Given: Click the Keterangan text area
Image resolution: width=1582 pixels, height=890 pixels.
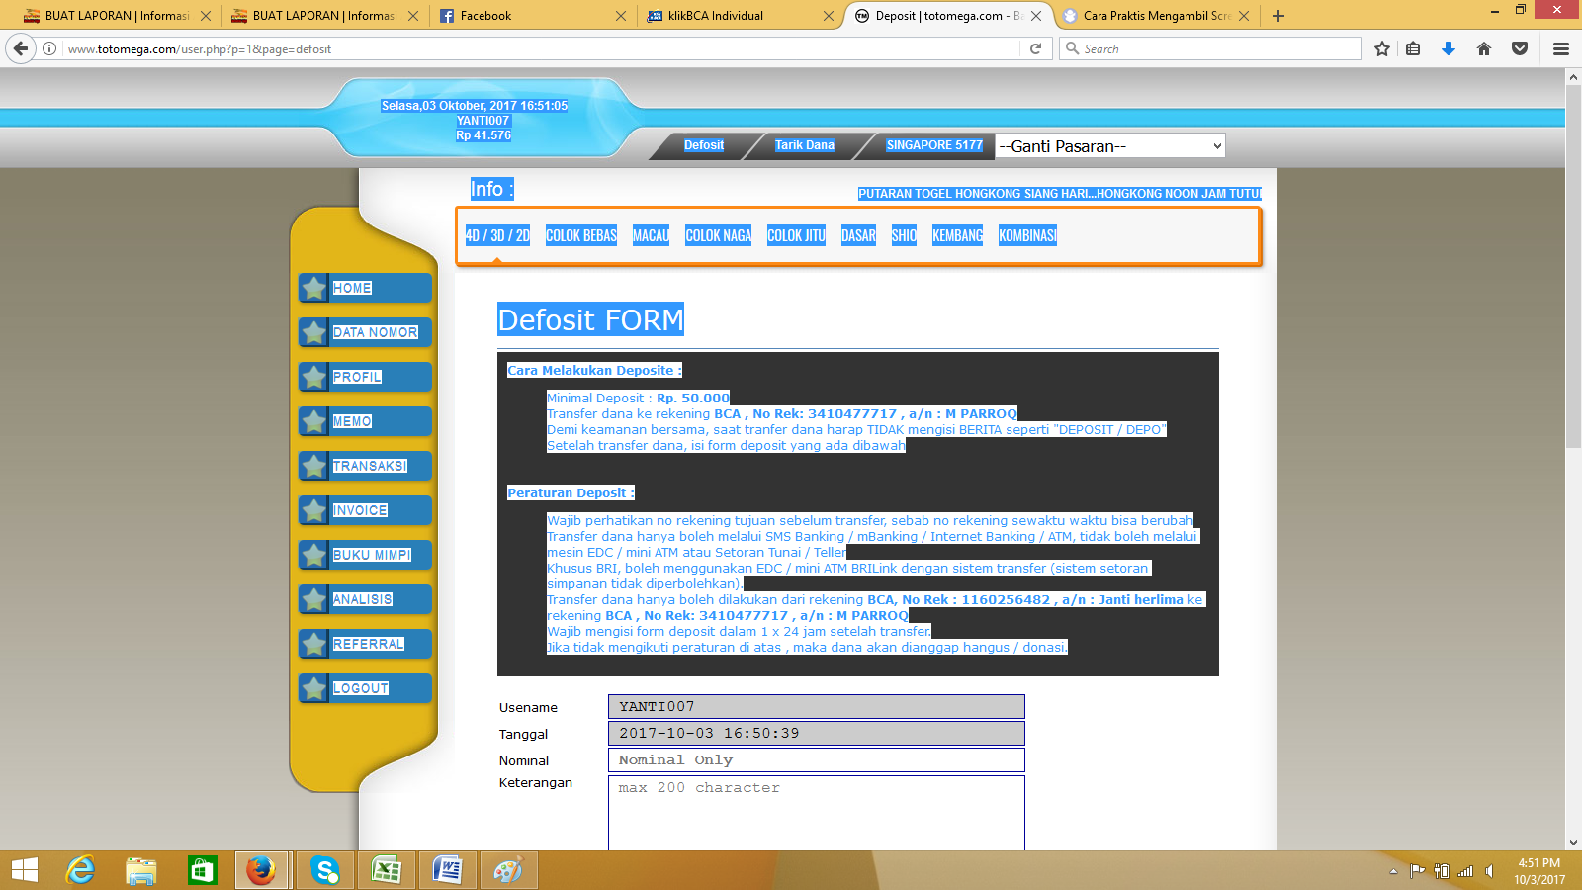Looking at the screenshot, I should tap(816, 813).
